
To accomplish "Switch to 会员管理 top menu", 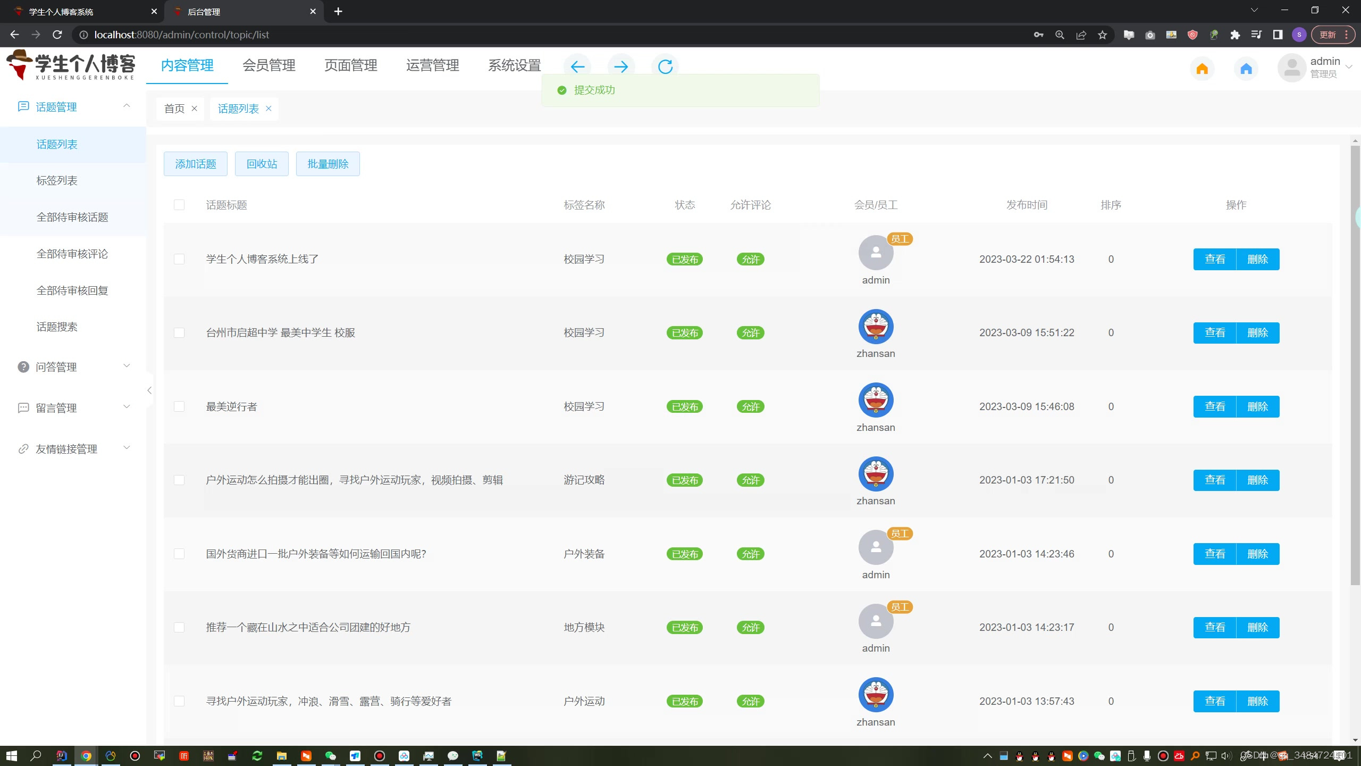I will tap(269, 65).
